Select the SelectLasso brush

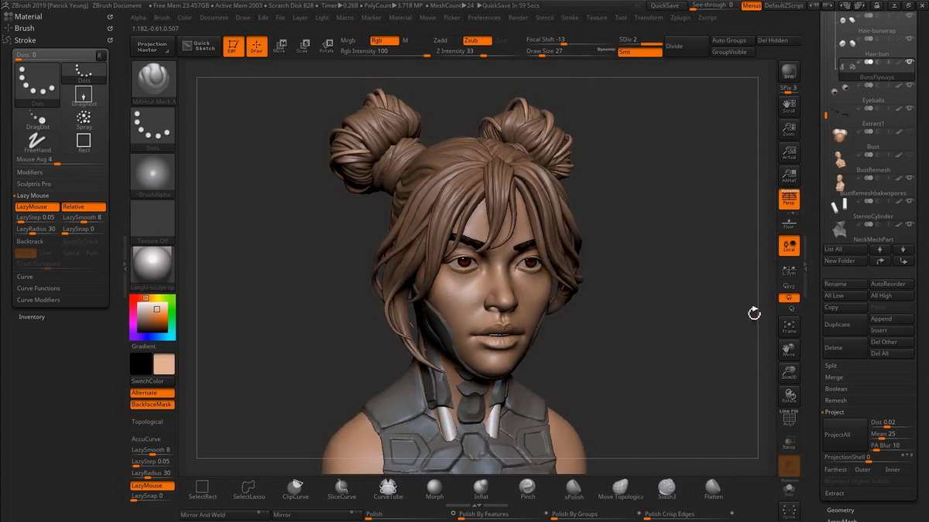click(x=249, y=490)
